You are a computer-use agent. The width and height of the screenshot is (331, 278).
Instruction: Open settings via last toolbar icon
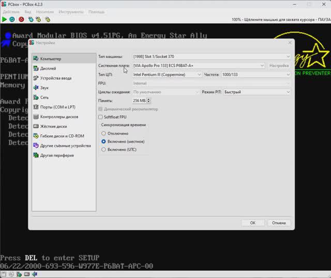pyautogui.click(x=48, y=20)
